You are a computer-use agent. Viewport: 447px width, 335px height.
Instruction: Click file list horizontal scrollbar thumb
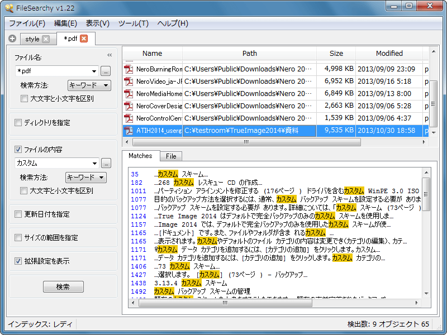(x=246, y=142)
